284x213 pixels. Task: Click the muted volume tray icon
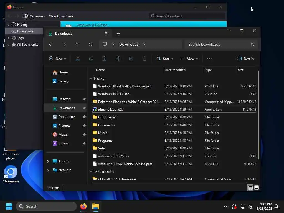[250, 206]
